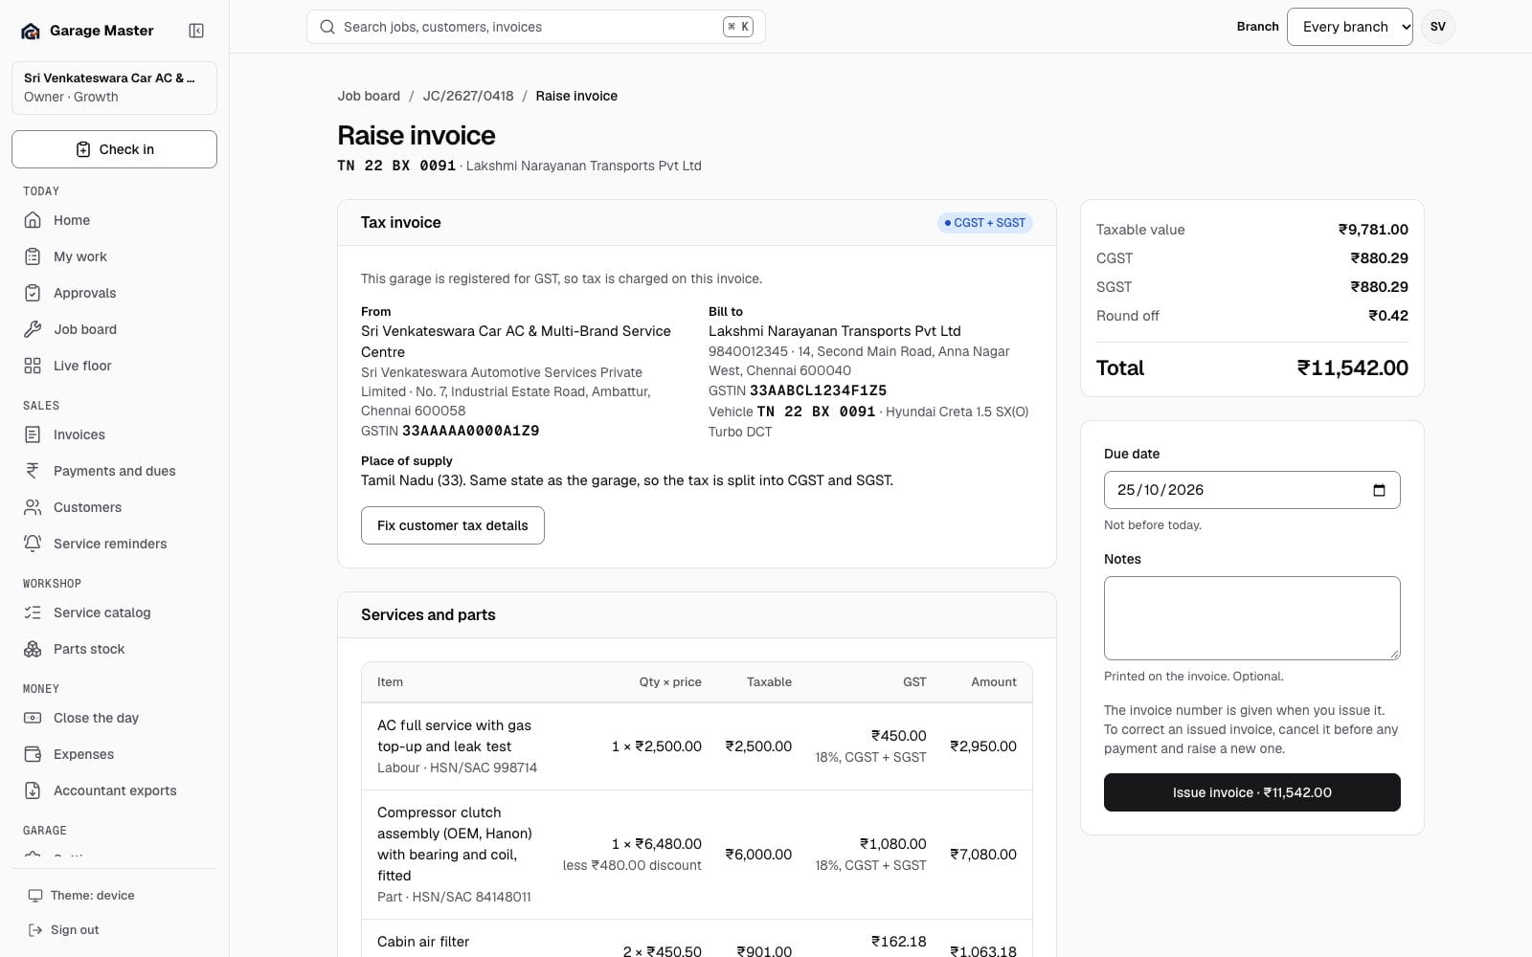Click the Parts stock boxes icon
1532x957 pixels.
[33, 649]
